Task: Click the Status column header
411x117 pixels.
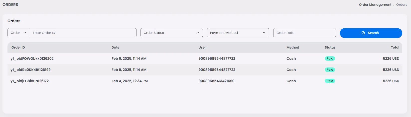Action: click(x=330, y=48)
